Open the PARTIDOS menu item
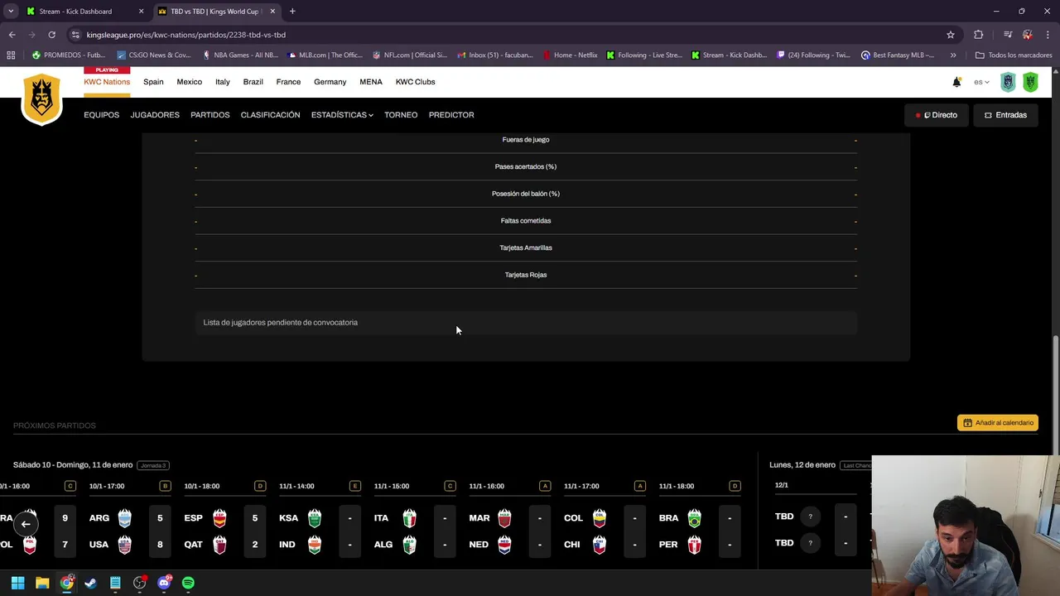 tap(210, 115)
